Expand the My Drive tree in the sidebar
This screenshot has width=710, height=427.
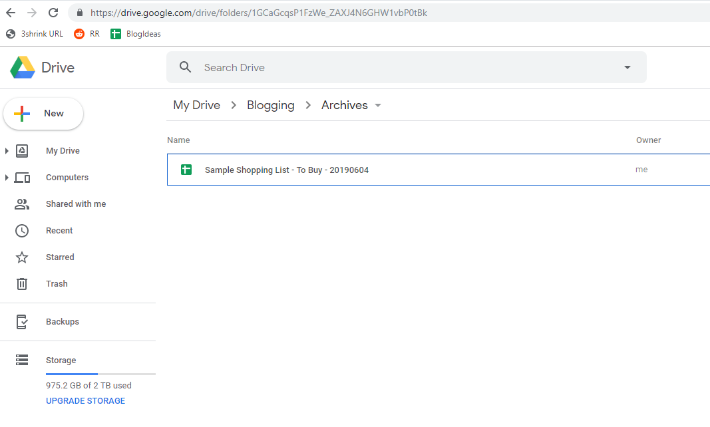pyautogui.click(x=8, y=150)
